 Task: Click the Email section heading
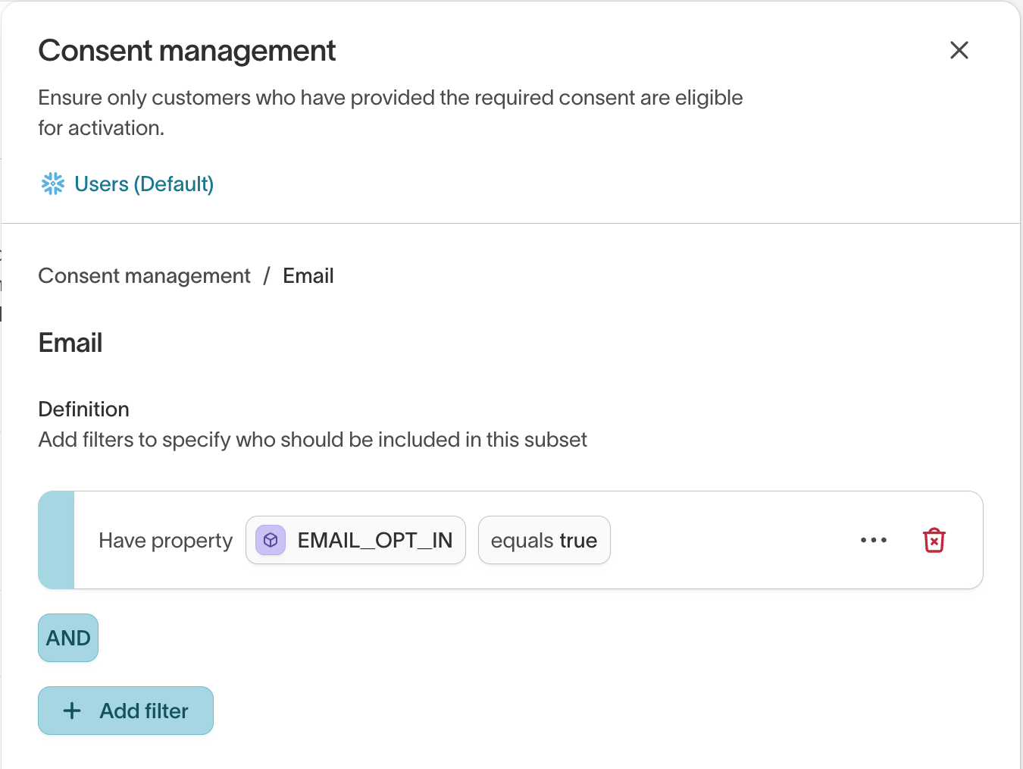[x=70, y=342]
